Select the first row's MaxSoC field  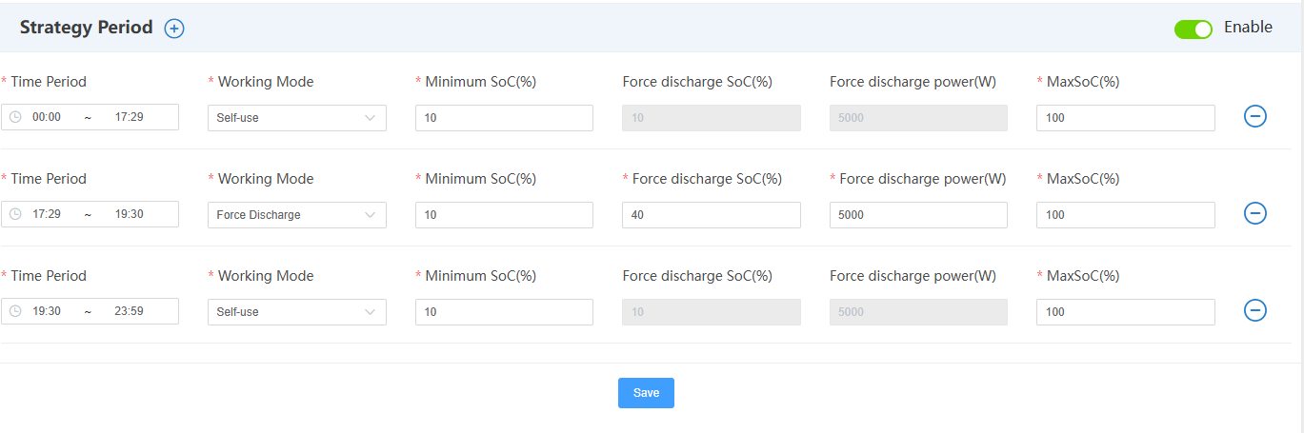coord(1125,118)
